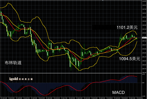Click the MACD -2.370 scale label
The image size is (147, 99).
(144, 96)
